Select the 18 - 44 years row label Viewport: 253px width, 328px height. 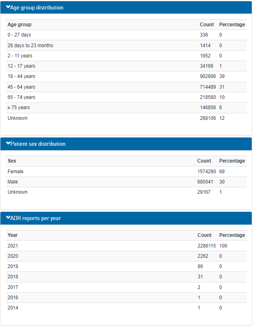pyautogui.click(x=21, y=76)
